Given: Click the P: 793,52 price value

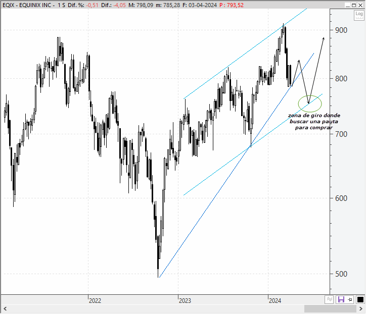Looking at the screenshot, I should click(x=232, y=5).
